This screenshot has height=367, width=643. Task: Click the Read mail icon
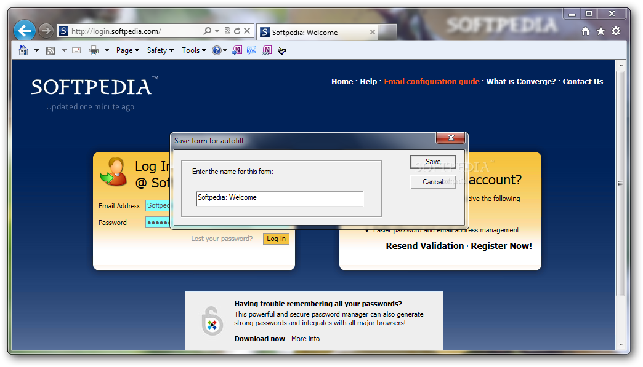tap(76, 50)
